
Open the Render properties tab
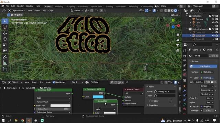point(185,56)
